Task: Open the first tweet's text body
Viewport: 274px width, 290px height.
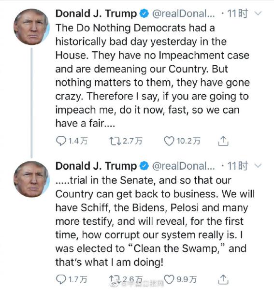Action: click(x=153, y=75)
